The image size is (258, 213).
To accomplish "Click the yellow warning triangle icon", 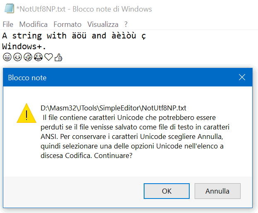I will [x=27, y=113].
